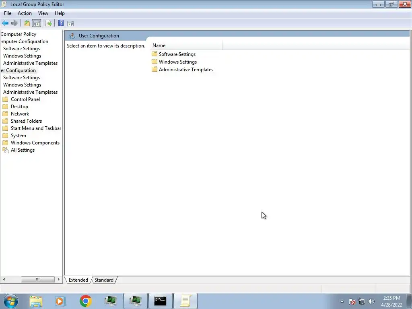Image resolution: width=412 pixels, height=309 pixels.
Task: Select Administrative Templates under Computer Configuration
Action: 30,63
